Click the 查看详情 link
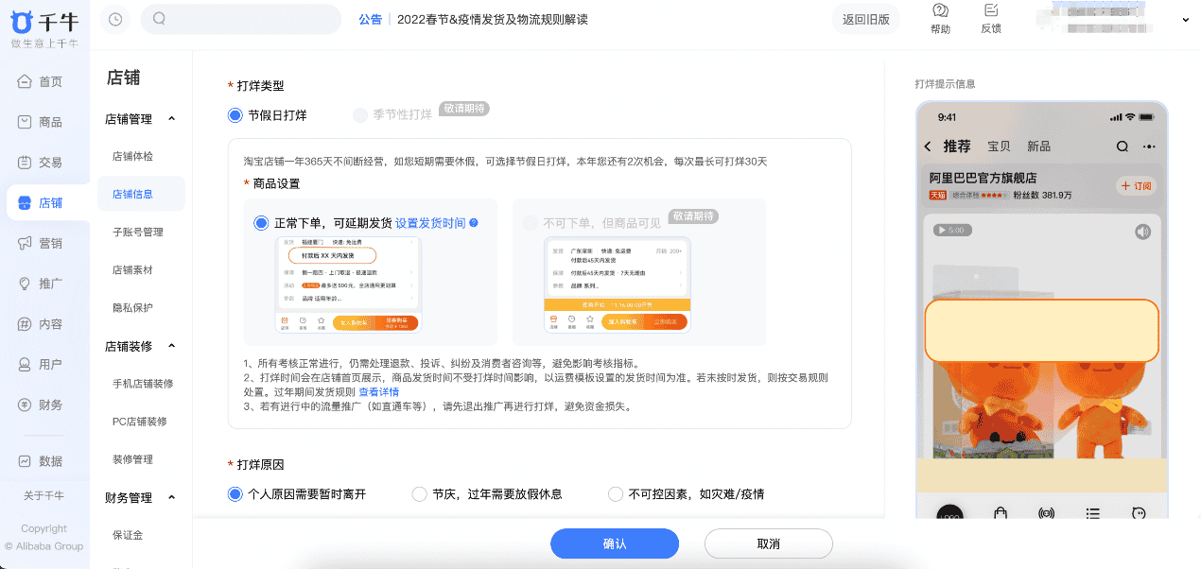 coord(378,391)
